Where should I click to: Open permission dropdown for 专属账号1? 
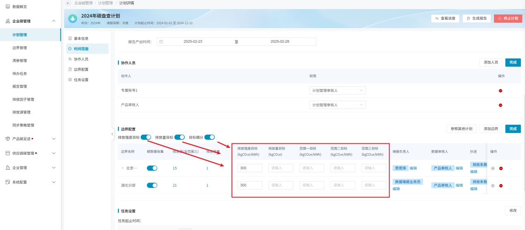(337, 90)
